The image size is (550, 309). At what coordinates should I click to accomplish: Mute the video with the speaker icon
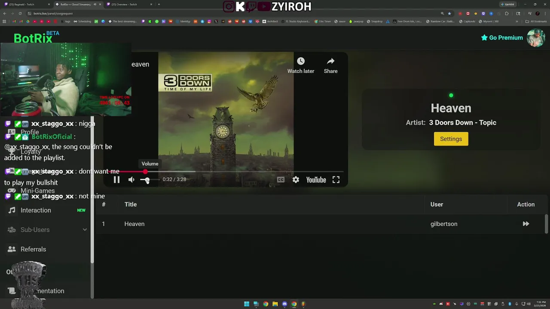(x=131, y=180)
